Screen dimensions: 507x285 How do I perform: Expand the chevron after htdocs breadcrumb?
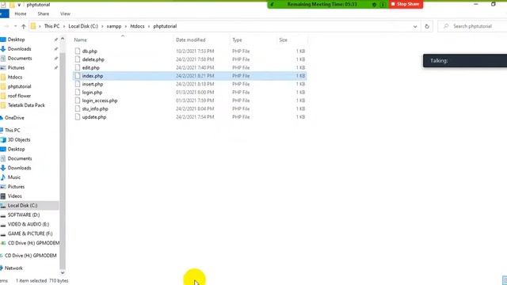click(x=149, y=26)
